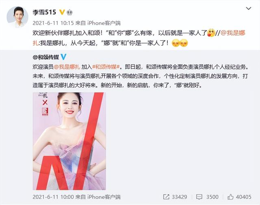The height and width of the screenshot is (205, 260).
Task: Click blue V badge beside 和颂传媒
Action: point(63,57)
